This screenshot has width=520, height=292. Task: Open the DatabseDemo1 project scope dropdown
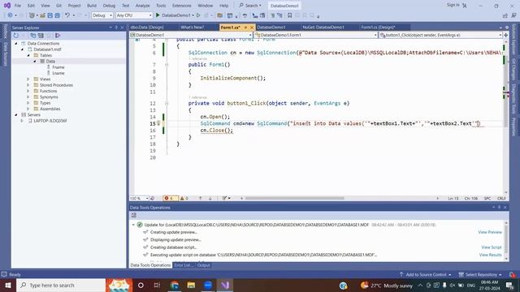192,35
